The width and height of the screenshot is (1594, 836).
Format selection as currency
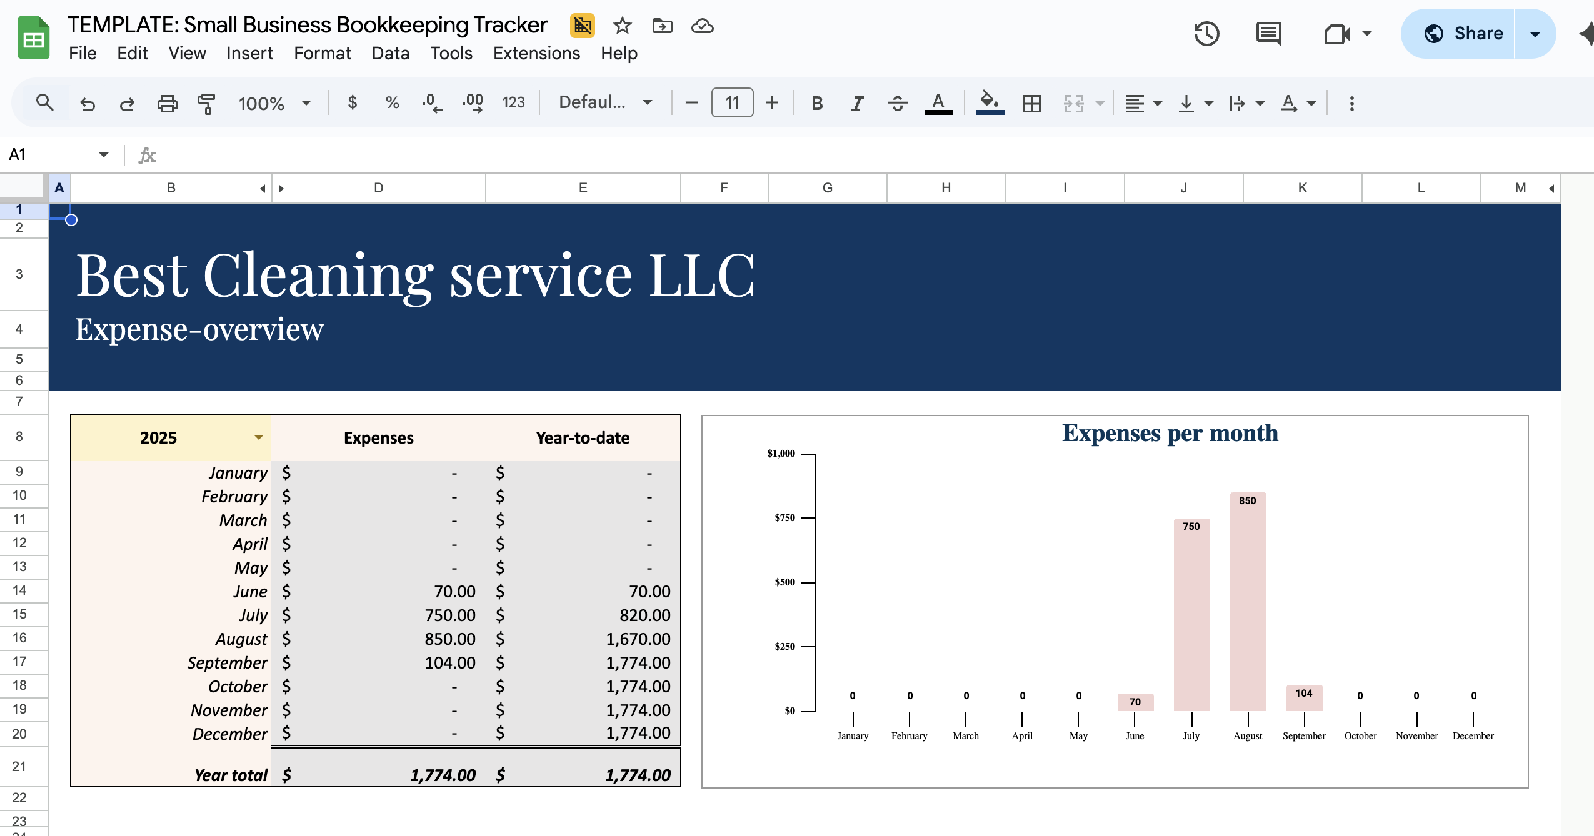tap(353, 102)
